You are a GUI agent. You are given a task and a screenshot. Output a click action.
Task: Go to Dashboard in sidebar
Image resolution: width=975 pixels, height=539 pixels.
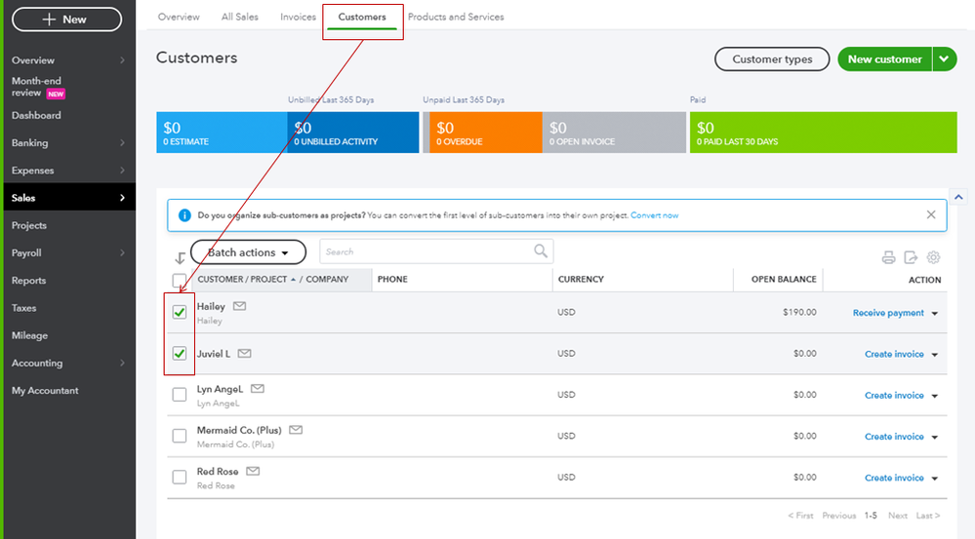pyautogui.click(x=36, y=115)
